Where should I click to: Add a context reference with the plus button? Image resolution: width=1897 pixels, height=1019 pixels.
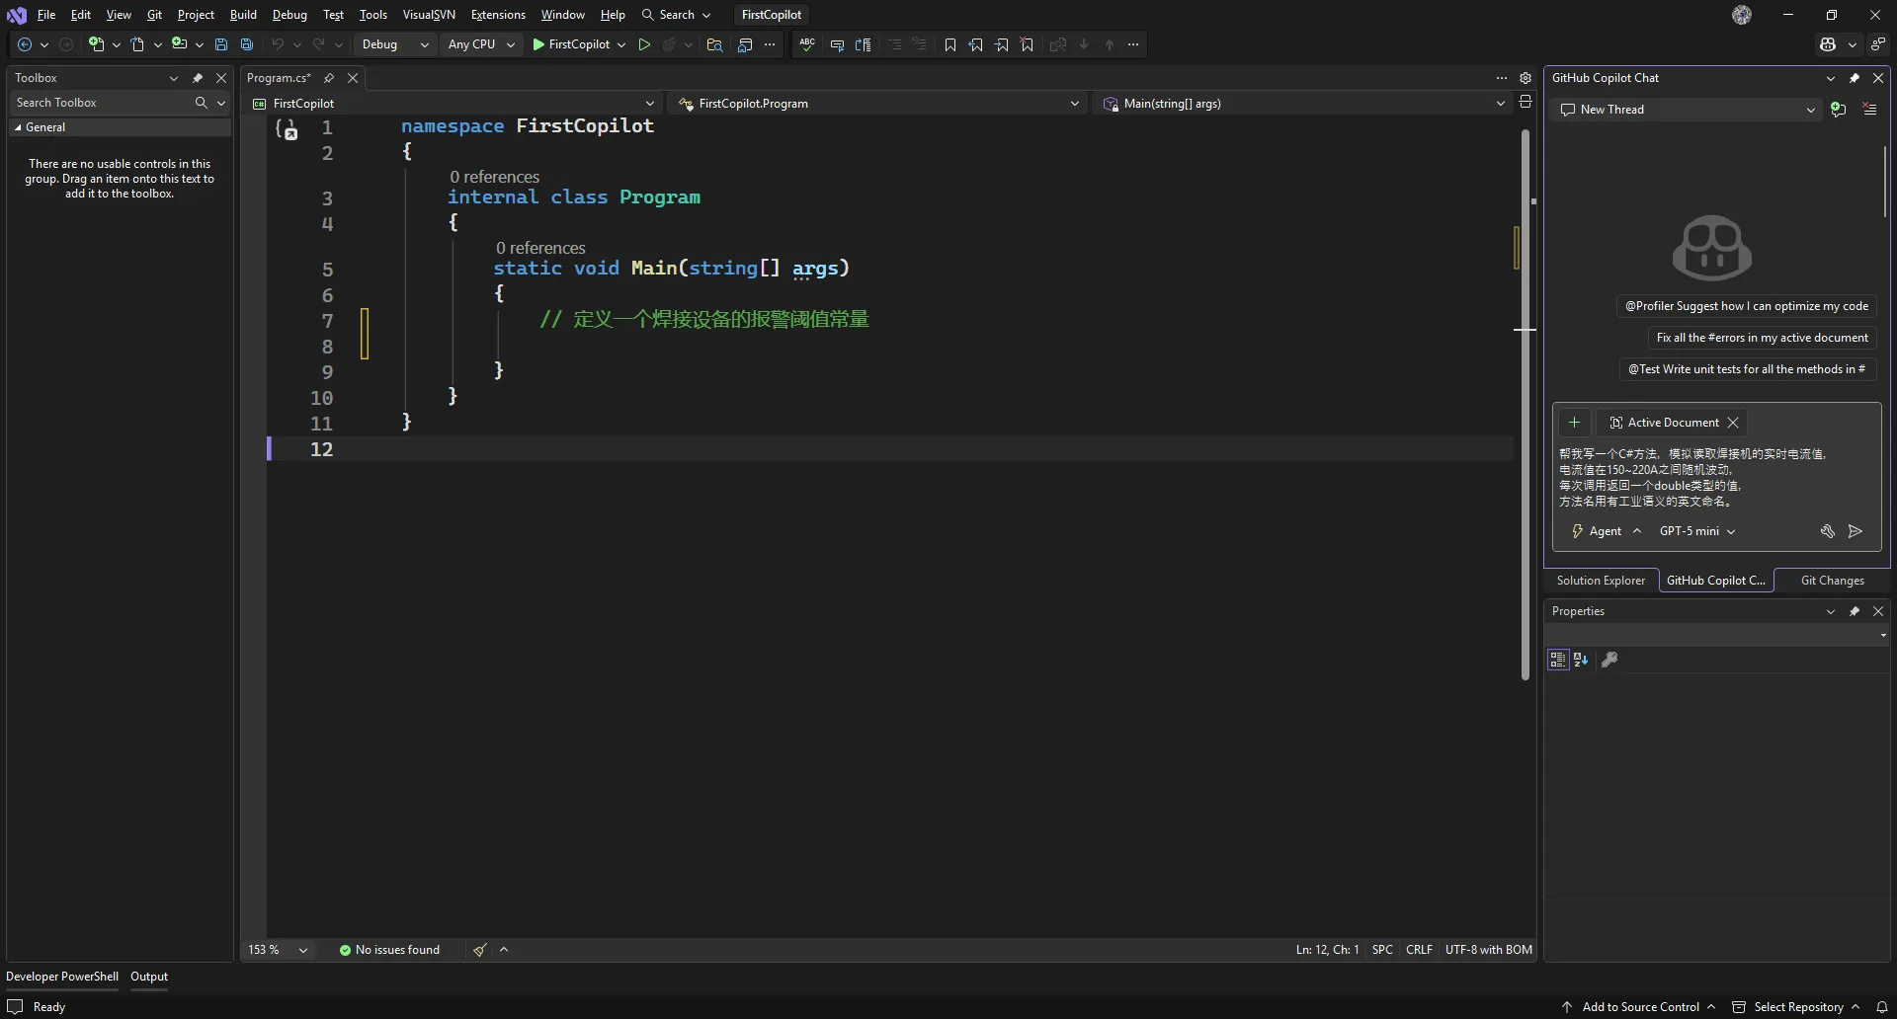(1574, 423)
